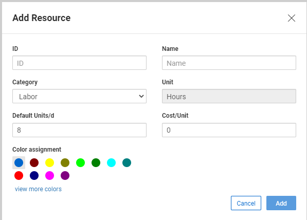Focus the Name text field
The width and height of the screenshot is (307, 220).
click(x=229, y=63)
